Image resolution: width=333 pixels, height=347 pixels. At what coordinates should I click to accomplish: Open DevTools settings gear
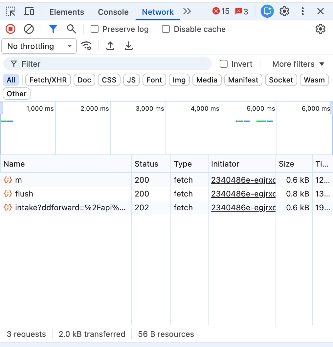click(x=284, y=11)
